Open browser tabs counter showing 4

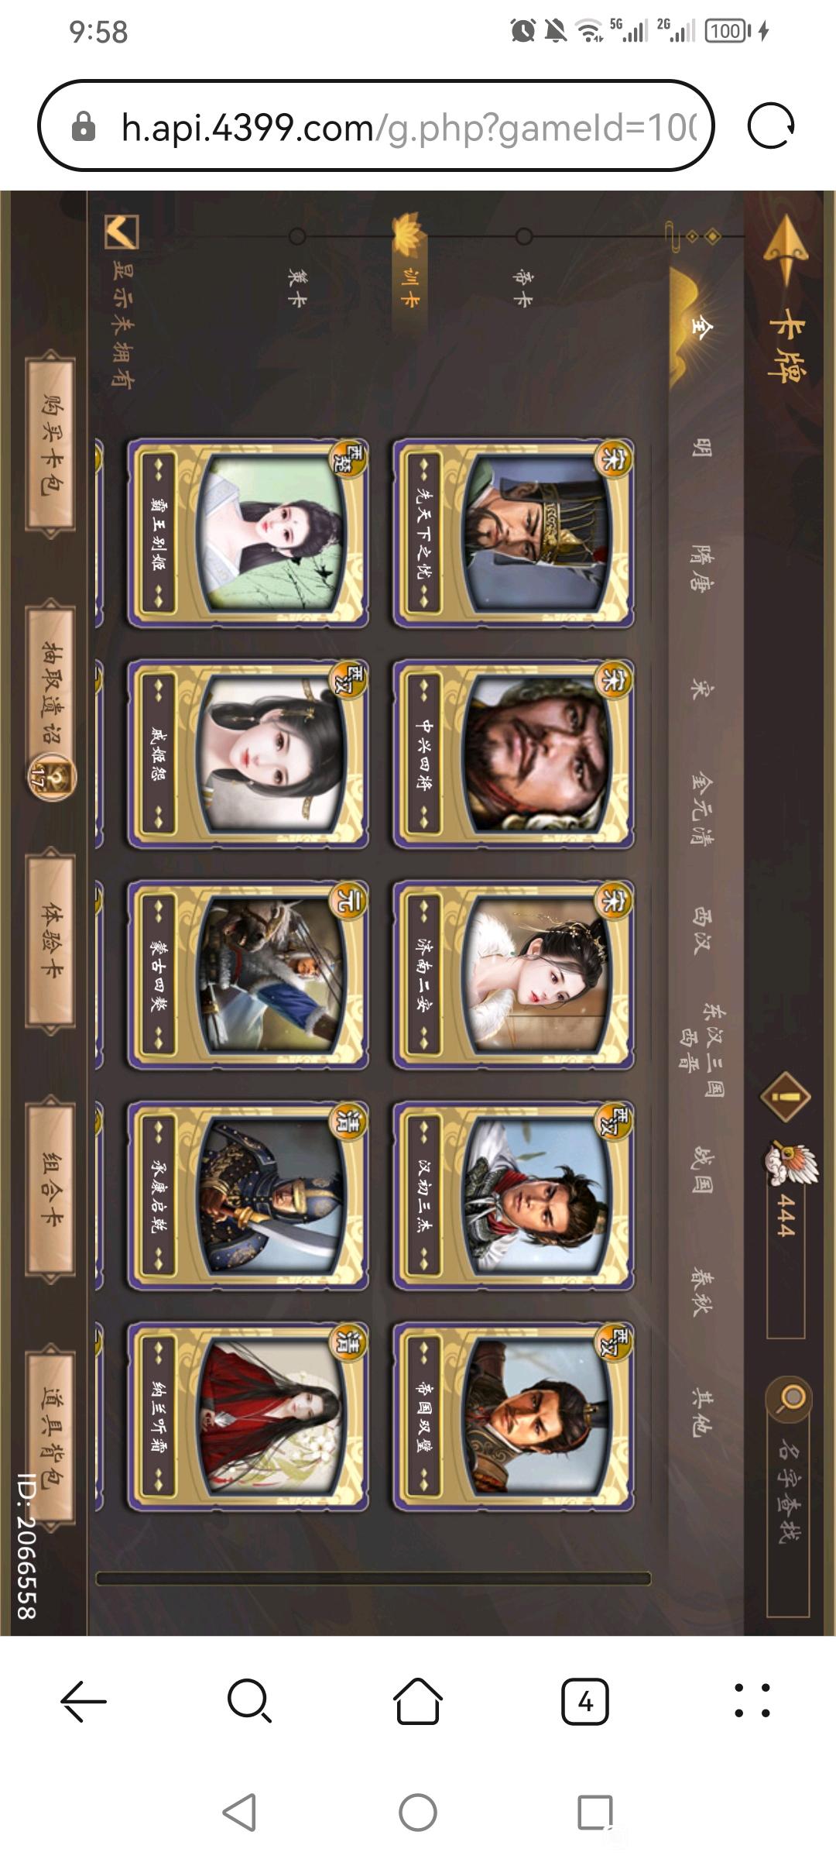tap(584, 1702)
